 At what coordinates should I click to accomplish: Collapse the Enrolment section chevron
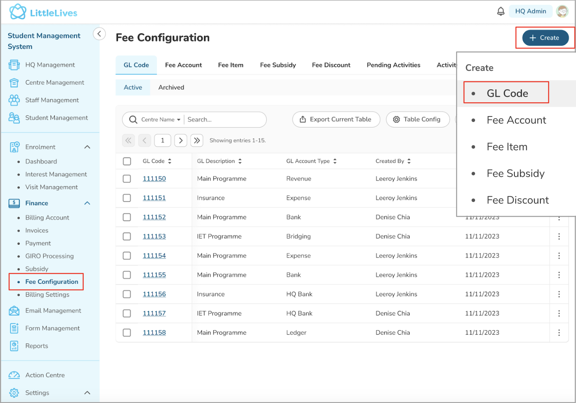coord(87,147)
